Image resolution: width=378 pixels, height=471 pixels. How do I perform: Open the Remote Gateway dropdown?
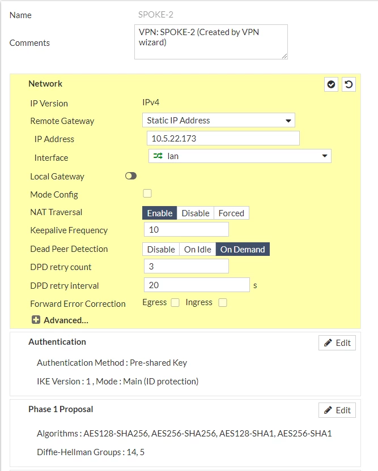219,121
